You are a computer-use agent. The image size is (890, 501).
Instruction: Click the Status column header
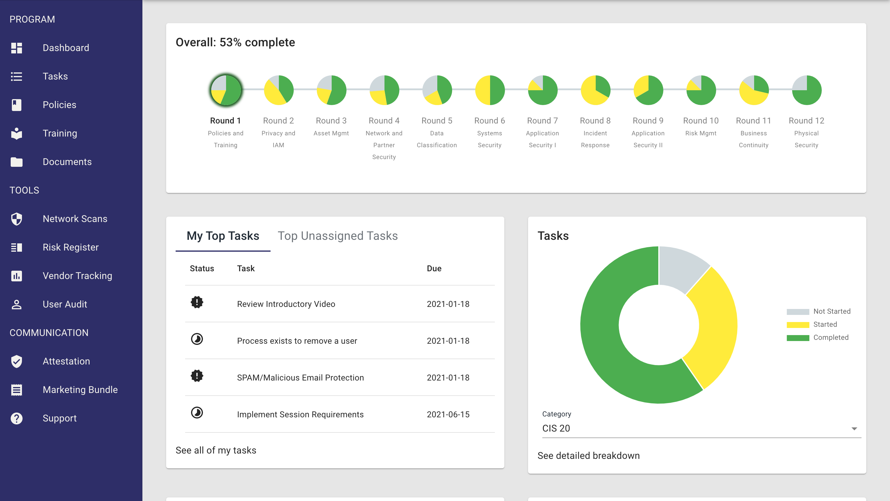(x=202, y=268)
